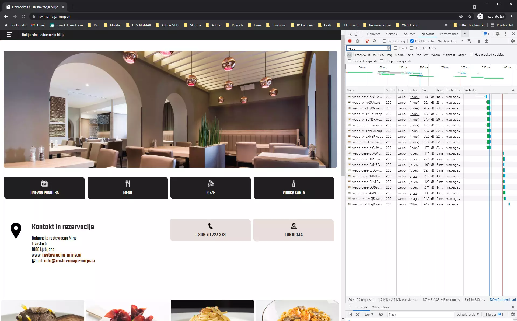Expand the Default levels dropdown
The image size is (517, 321).
[467, 315]
